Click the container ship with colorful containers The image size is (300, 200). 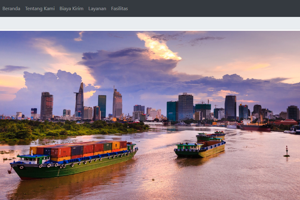click(x=75, y=160)
